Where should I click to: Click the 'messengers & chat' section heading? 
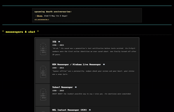pyautogui.click(x=20, y=32)
